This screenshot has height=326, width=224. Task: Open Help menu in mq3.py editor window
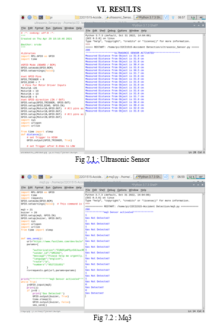79,187
